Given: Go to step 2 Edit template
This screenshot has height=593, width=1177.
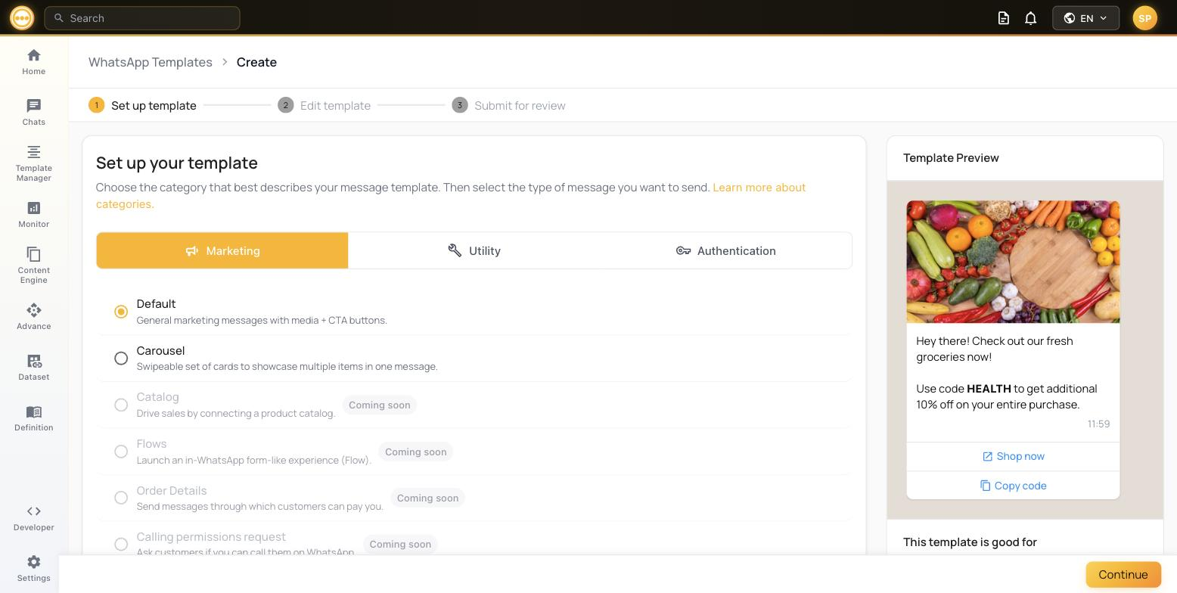Looking at the screenshot, I should 325,105.
